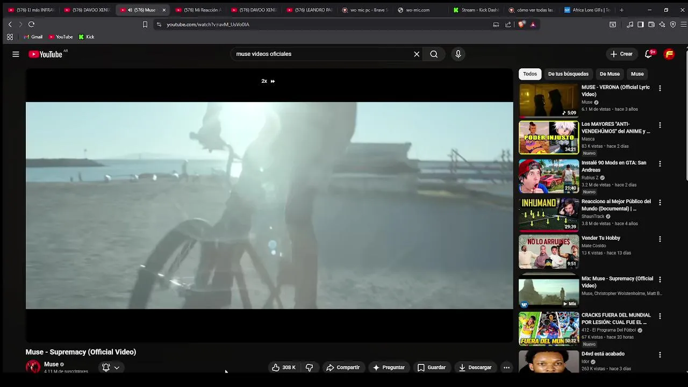Image resolution: width=688 pixels, height=387 pixels.
Task: Click the main video player frame
Action: (x=269, y=205)
